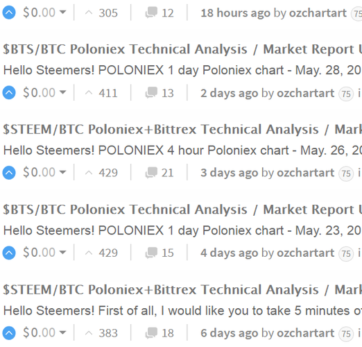The width and height of the screenshot is (362, 347).
Task: Upvote the post from 18 hours ago
Action: point(9,12)
